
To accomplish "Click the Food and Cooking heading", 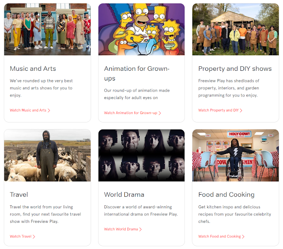I will [226, 195].
